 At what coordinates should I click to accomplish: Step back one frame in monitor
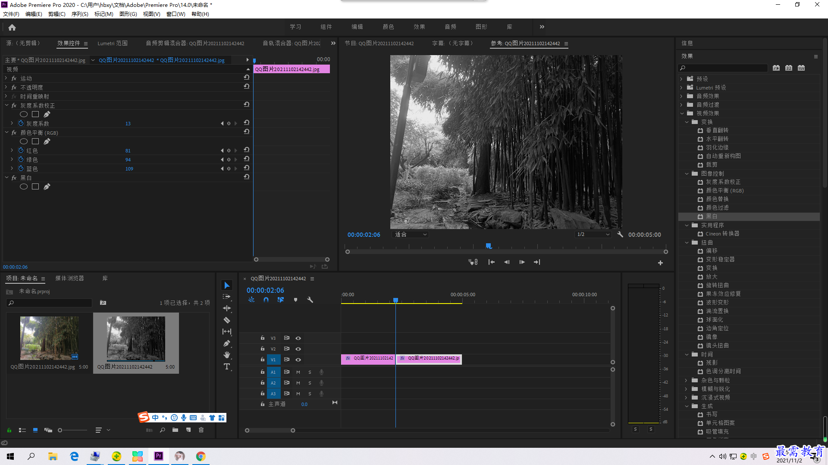click(507, 262)
